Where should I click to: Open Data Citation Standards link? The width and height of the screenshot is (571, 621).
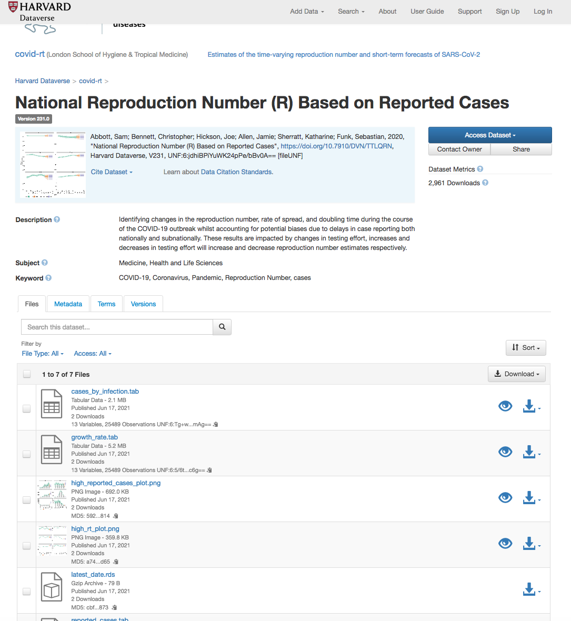pos(237,172)
